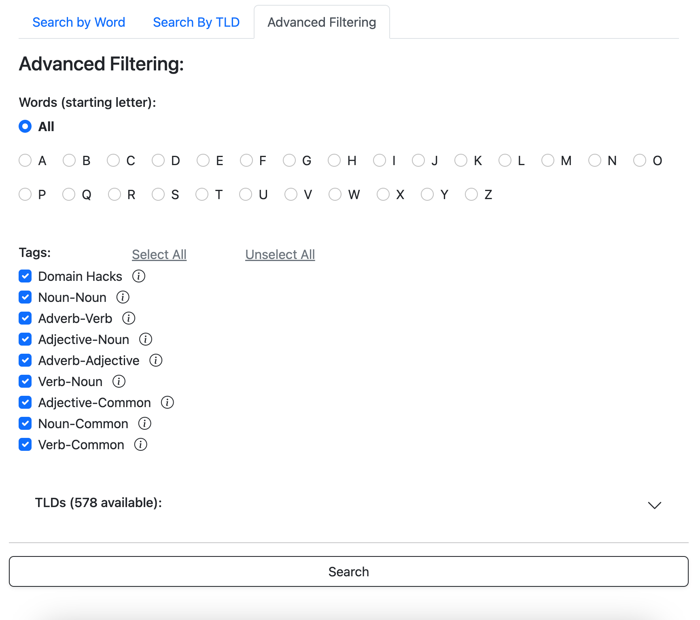
Task: Select starting letter J
Action: (418, 161)
